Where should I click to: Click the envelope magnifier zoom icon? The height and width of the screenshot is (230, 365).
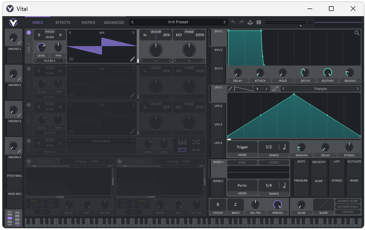(x=357, y=33)
